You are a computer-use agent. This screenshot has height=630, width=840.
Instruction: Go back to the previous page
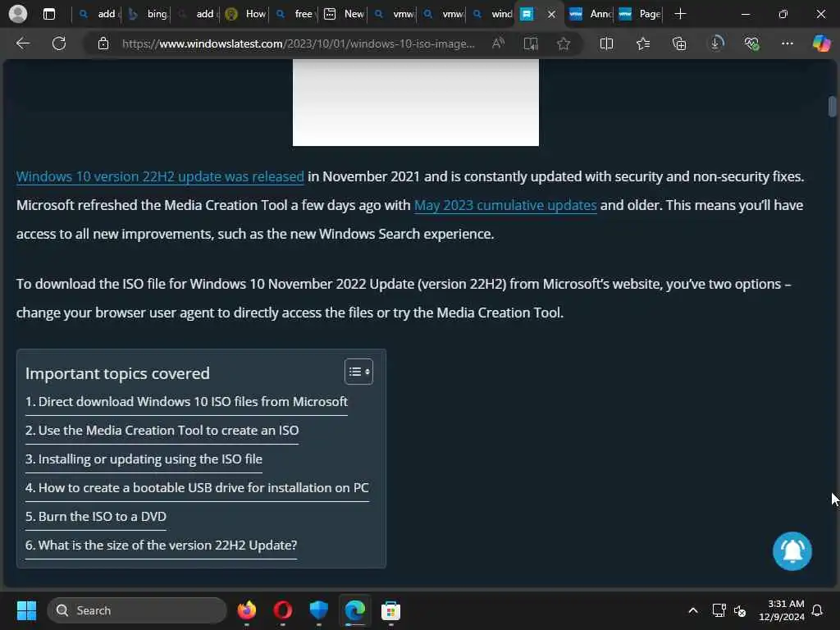[x=22, y=43]
